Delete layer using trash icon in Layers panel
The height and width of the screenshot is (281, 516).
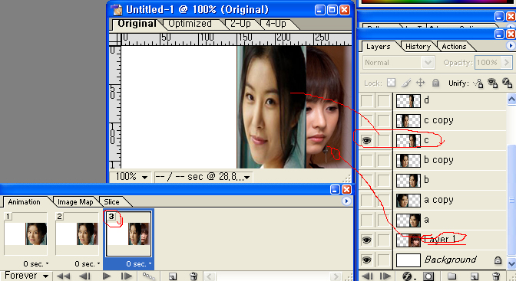pos(496,276)
